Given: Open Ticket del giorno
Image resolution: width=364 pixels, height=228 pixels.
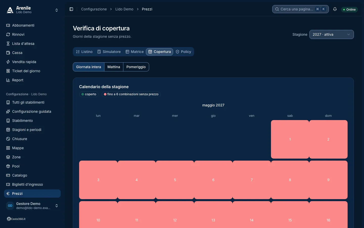Looking at the screenshot, I should point(32,71).
